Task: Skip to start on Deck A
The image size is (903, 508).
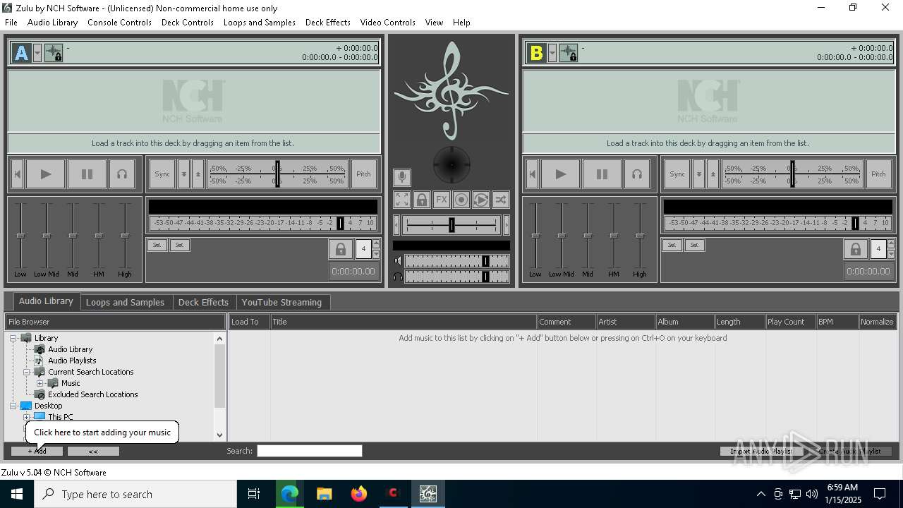Action: [x=18, y=174]
